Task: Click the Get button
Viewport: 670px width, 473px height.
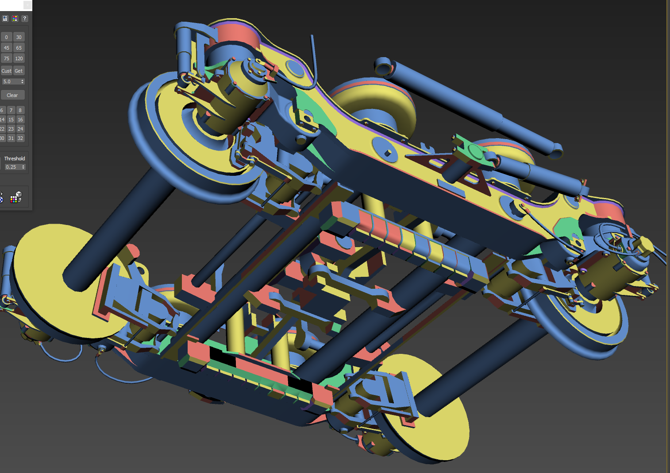Action: (x=19, y=71)
